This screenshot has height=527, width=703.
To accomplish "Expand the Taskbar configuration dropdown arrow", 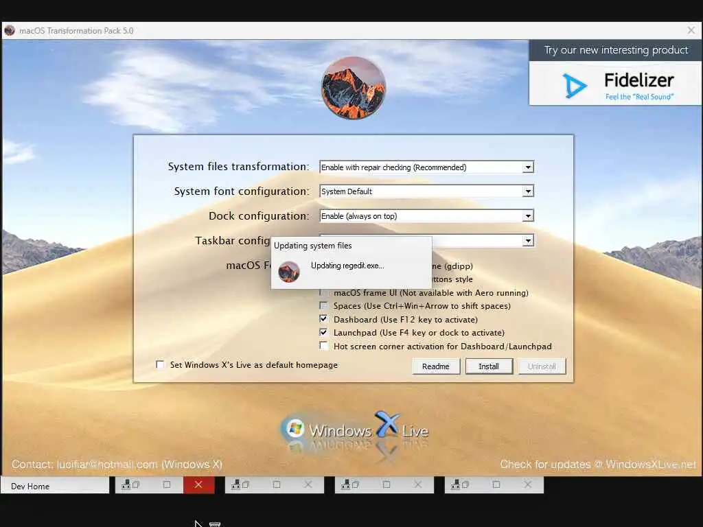I will pyautogui.click(x=528, y=241).
